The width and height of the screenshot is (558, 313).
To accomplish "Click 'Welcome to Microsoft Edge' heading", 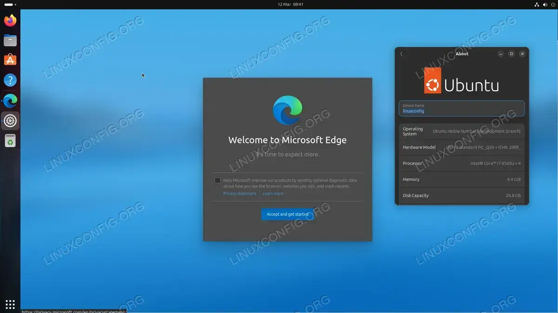I will coord(287,140).
